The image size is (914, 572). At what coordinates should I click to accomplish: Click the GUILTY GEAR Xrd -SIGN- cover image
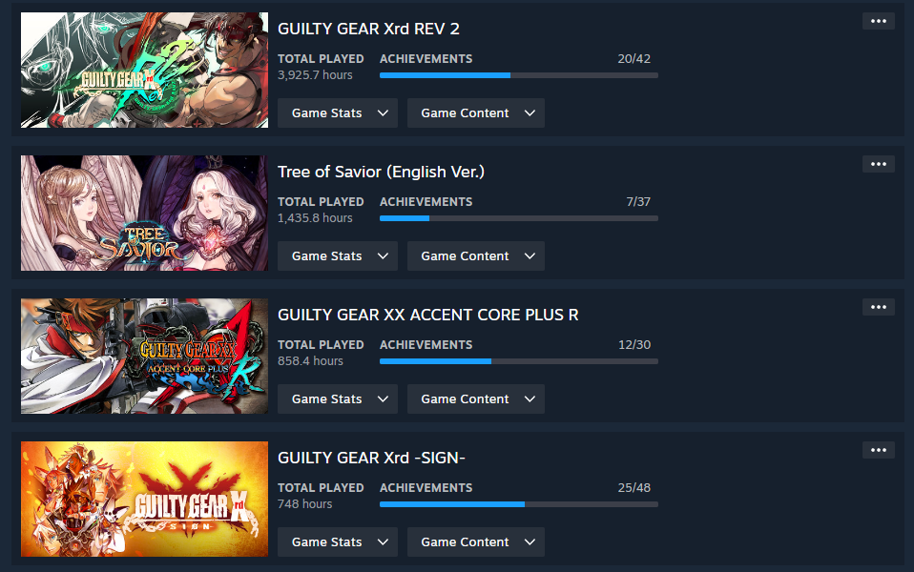point(145,499)
